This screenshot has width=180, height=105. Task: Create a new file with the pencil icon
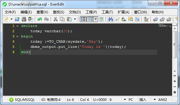pos(6,19)
